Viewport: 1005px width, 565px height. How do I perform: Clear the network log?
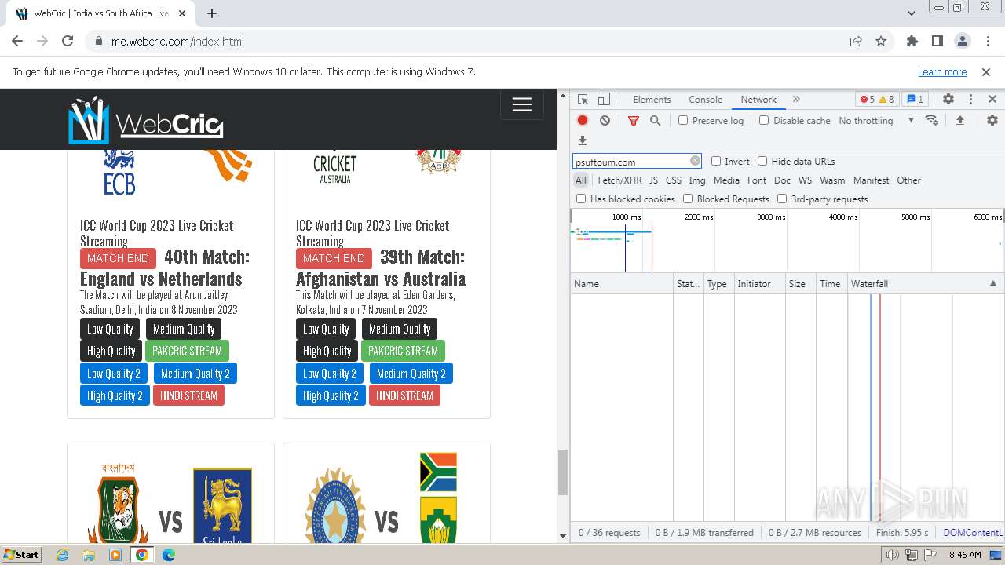click(605, 120)
